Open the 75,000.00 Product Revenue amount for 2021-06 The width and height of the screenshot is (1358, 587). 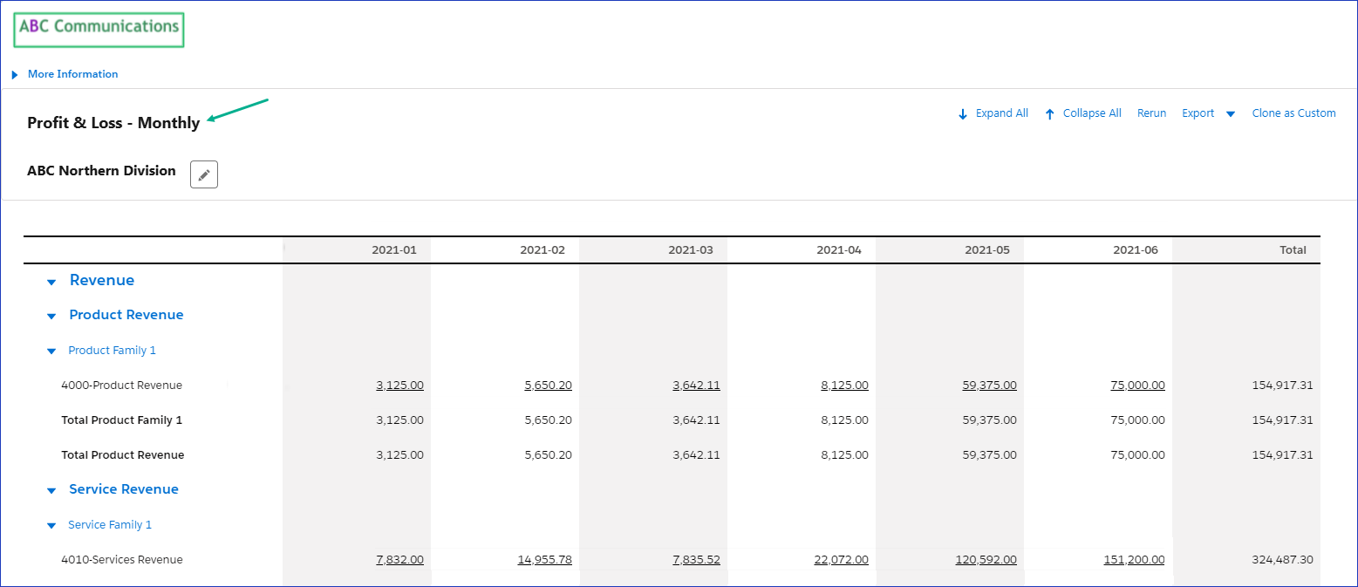(1137, 385)
